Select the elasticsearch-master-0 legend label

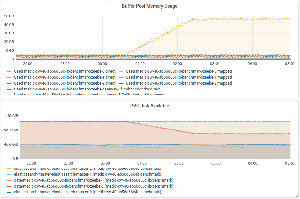click(88, 192)
